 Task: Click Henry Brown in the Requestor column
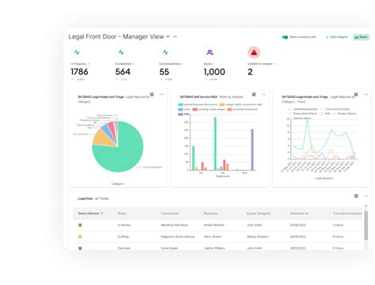click(212, 237)
